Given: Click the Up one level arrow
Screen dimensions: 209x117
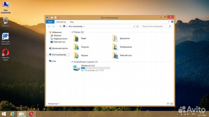Looking at the screenshot, I should [x=60, y=26].
